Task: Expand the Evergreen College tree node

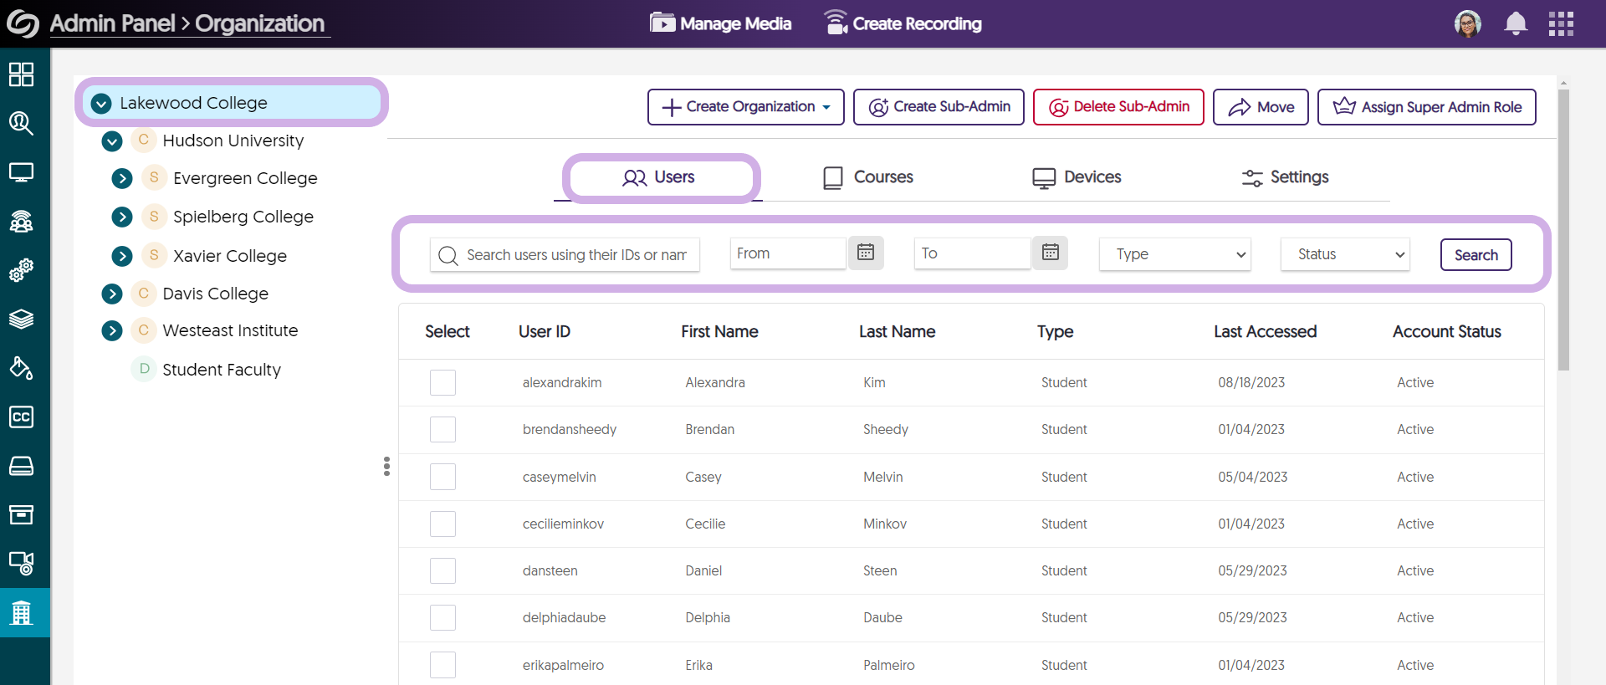Action: pyautogui.click(x=122, y=178)
